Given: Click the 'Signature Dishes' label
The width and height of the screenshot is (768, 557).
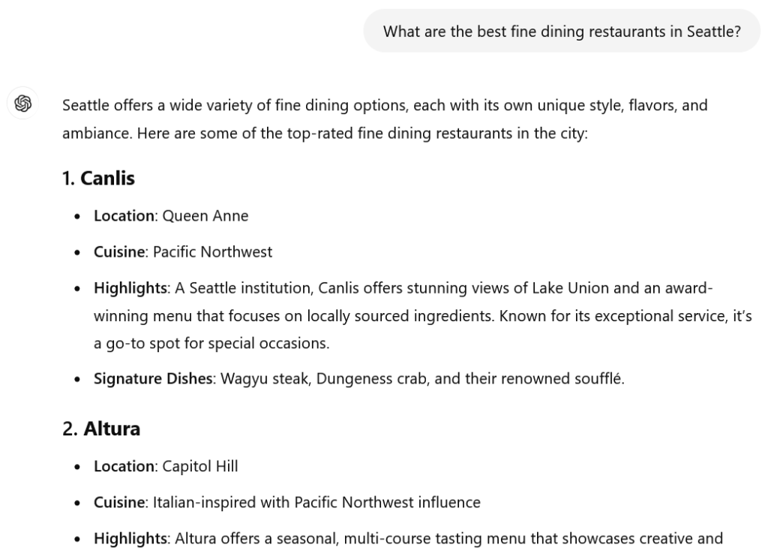Looking at the screenshot, I should [x=153, y=378].
